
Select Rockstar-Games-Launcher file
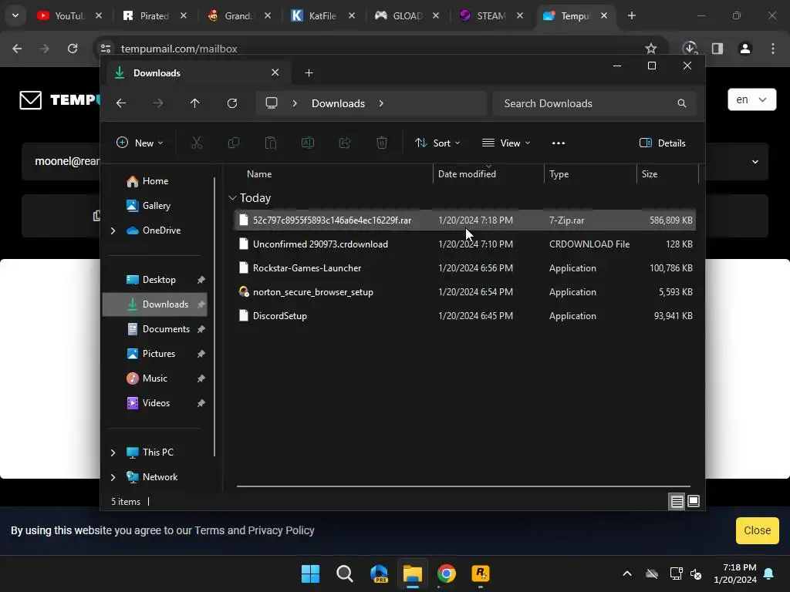[x=464, y=268]
